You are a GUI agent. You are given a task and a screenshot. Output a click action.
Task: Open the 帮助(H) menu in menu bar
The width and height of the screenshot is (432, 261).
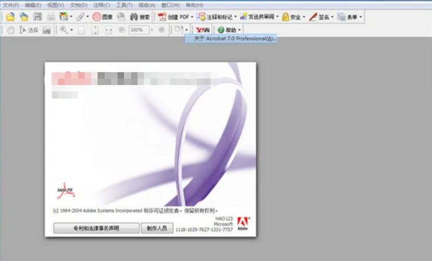195,5
